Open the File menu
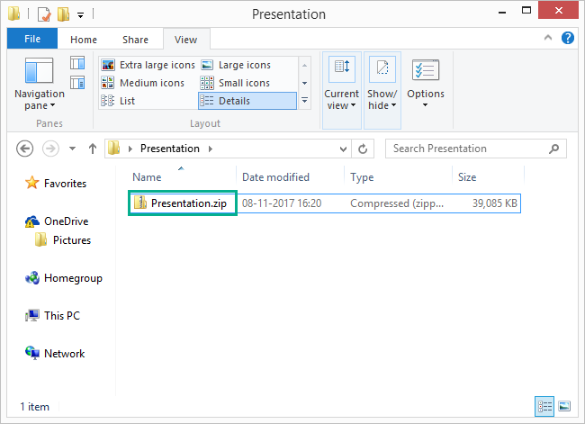 pyautogui.click(x=32, y=39)
